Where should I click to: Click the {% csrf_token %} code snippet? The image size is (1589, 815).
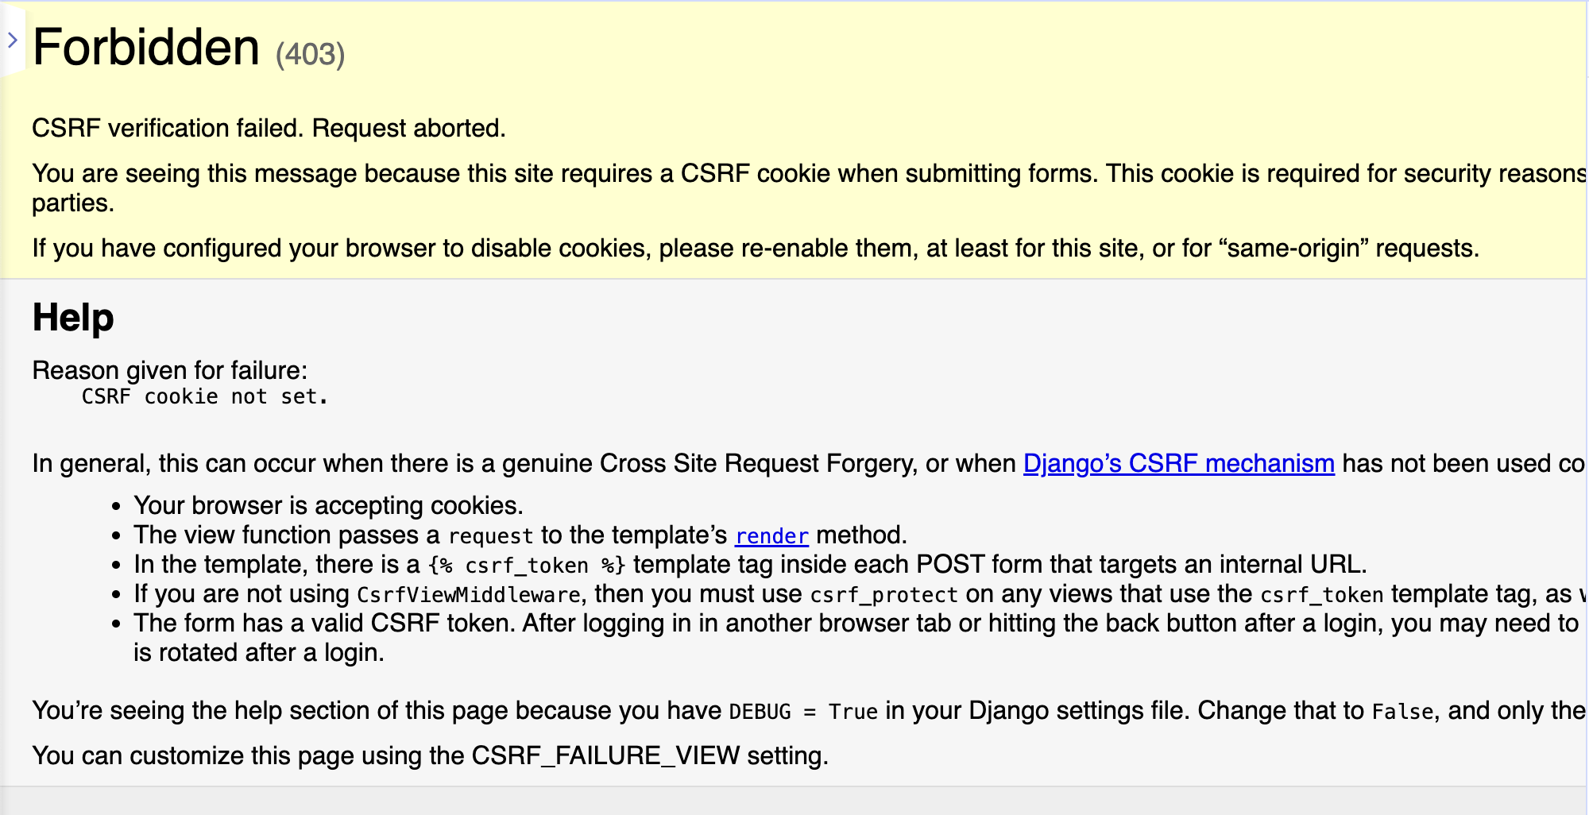pos(527,566)
